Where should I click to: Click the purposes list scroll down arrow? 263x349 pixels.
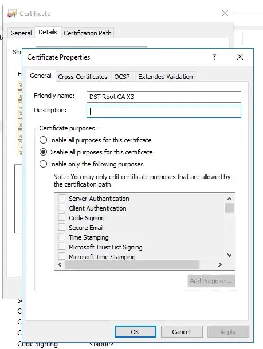tap(229, 255)
